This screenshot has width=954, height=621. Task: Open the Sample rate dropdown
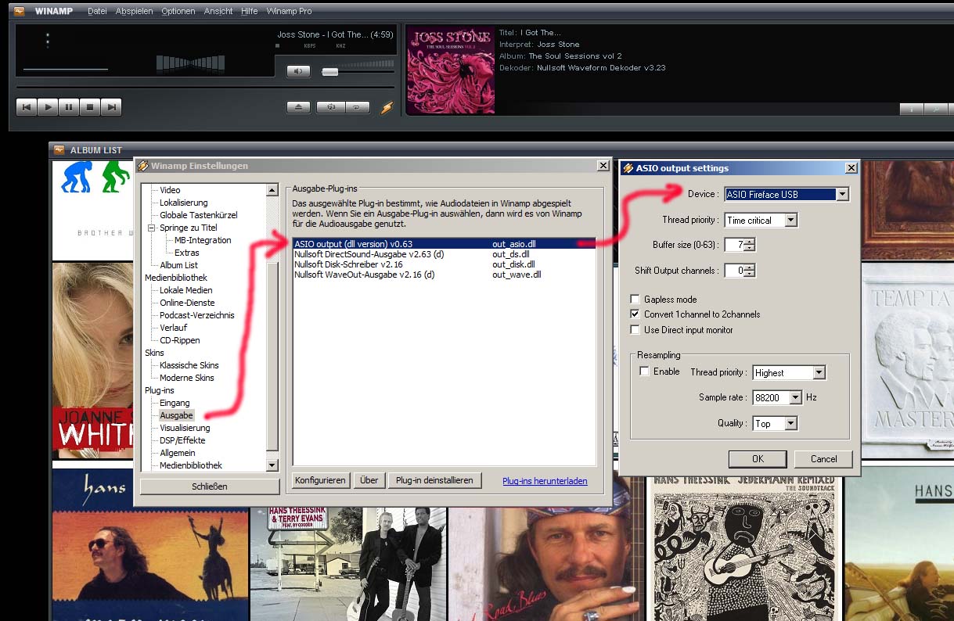tap(795, 397)
